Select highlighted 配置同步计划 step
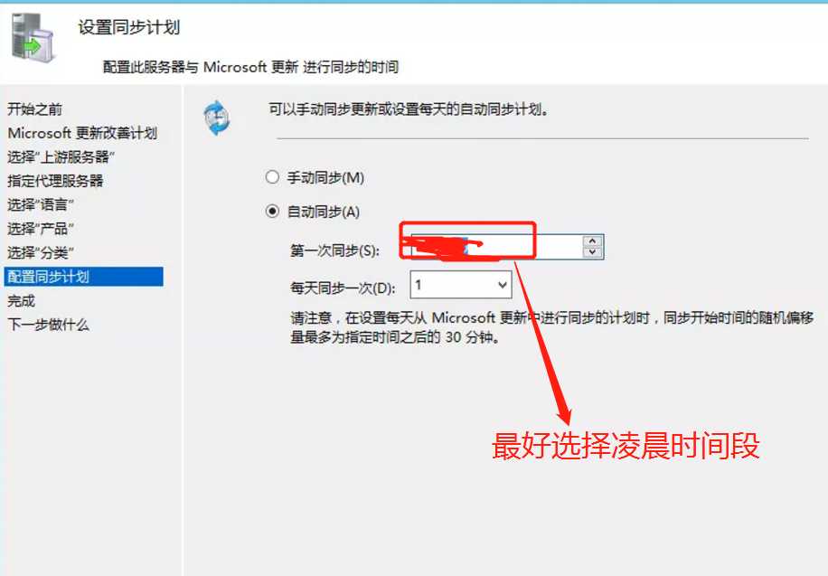Screen dimensions: 828x576 pos(83,277)
